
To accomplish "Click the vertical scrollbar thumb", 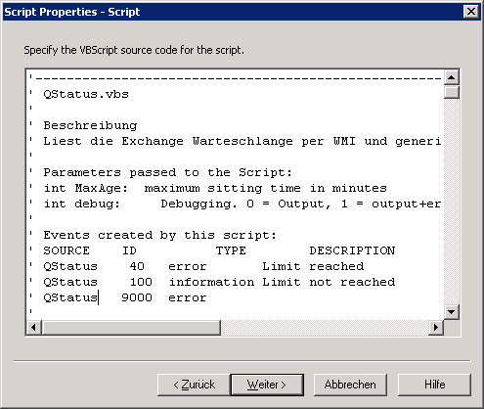I will click(452, 92).
